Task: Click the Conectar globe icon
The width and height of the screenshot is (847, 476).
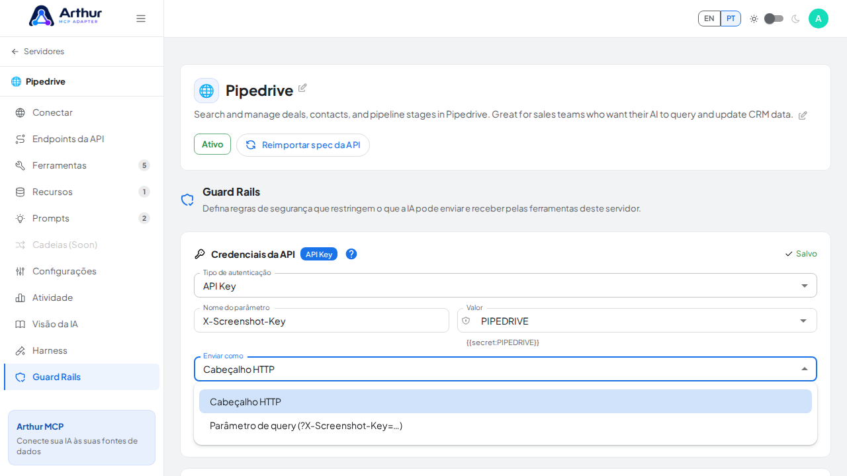Action: pyautogui.click(x=21, y=112)
